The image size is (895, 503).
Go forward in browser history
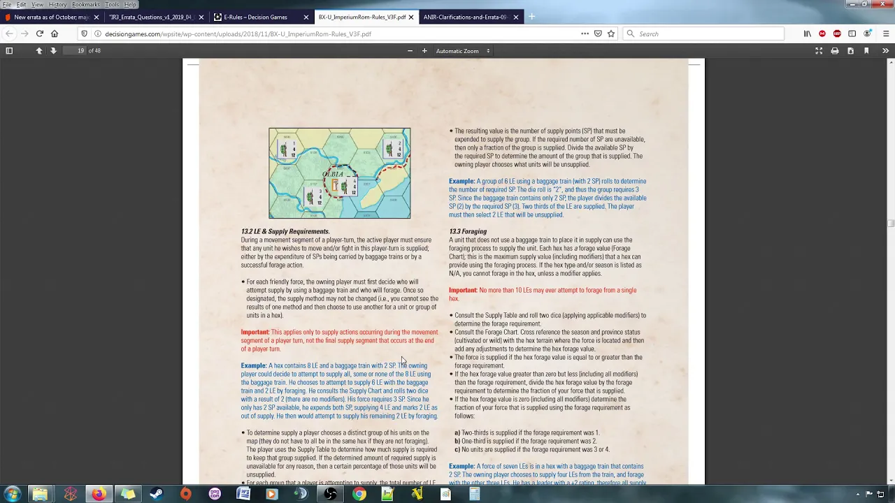click(24, 34)
